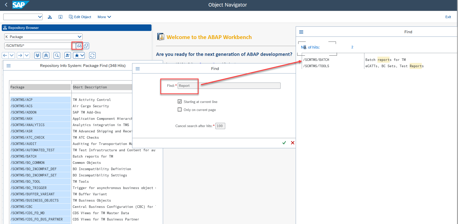Click the binoculars display icon next to /SCMTMS/*
Viewport: 458px width, 224px height.
pyautogui.click(x=79, y=46)
